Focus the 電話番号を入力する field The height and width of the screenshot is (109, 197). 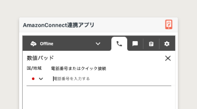(109, 79)
